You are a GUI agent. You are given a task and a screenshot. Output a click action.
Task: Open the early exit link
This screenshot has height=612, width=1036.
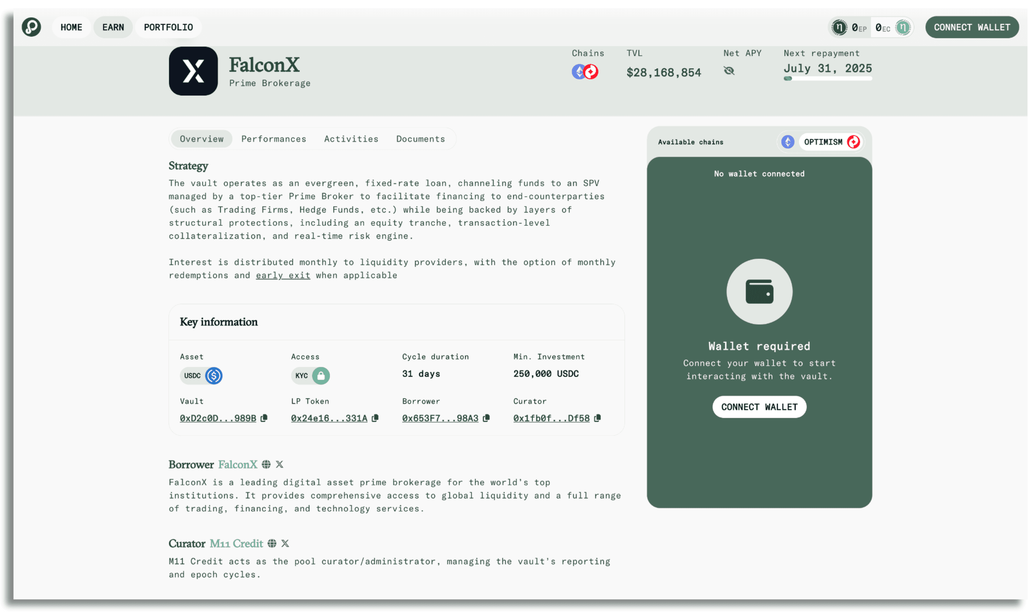(283, 275)
